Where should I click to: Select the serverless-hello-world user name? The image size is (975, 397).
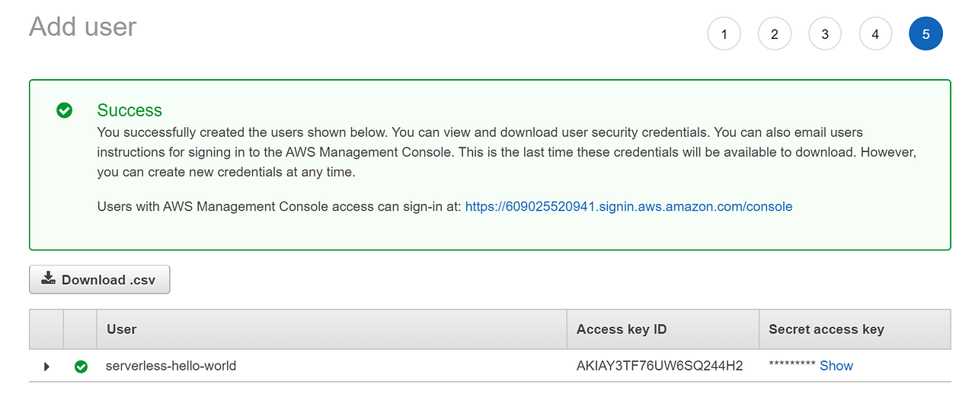pyautogui.click(x=171, y=366)
